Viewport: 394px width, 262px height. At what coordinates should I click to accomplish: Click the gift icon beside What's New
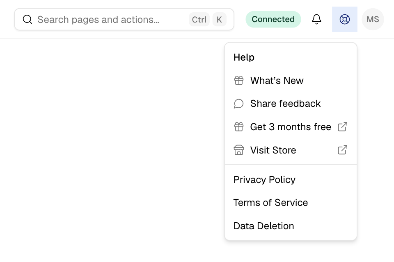coord(239,81)
